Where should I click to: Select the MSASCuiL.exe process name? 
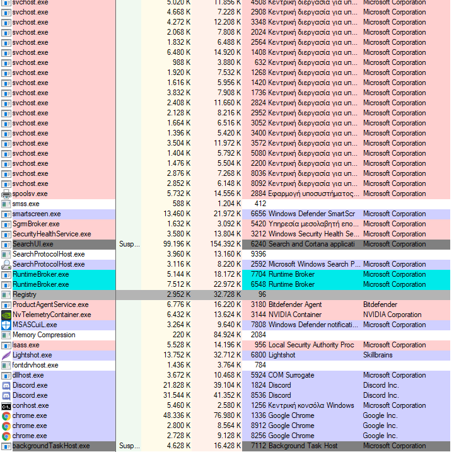pos(35,325)
